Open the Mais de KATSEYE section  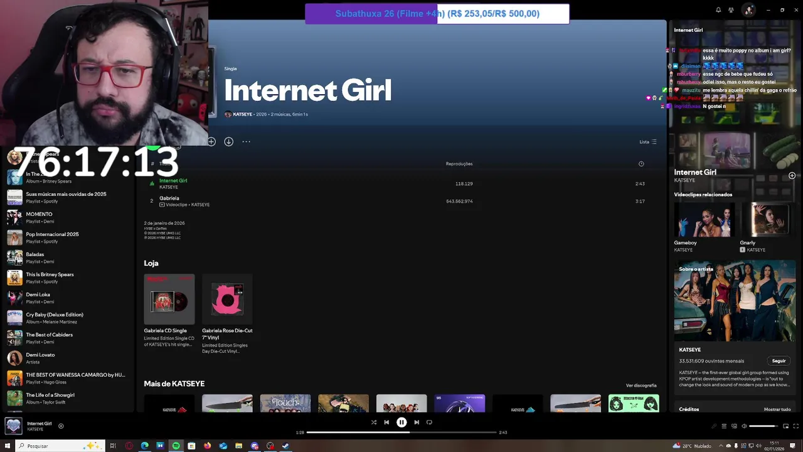174,384
